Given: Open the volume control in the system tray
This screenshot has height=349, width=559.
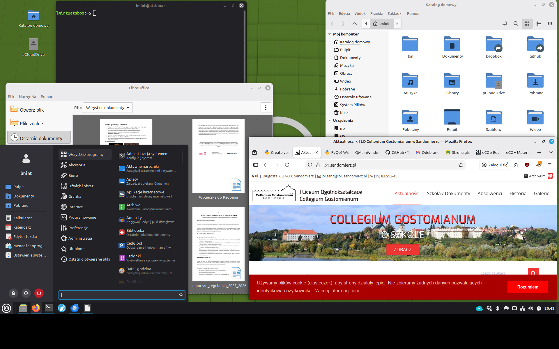Looking at the screenshot, I should click(531, 308).
